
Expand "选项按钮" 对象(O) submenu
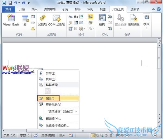[x=58, y=112]
